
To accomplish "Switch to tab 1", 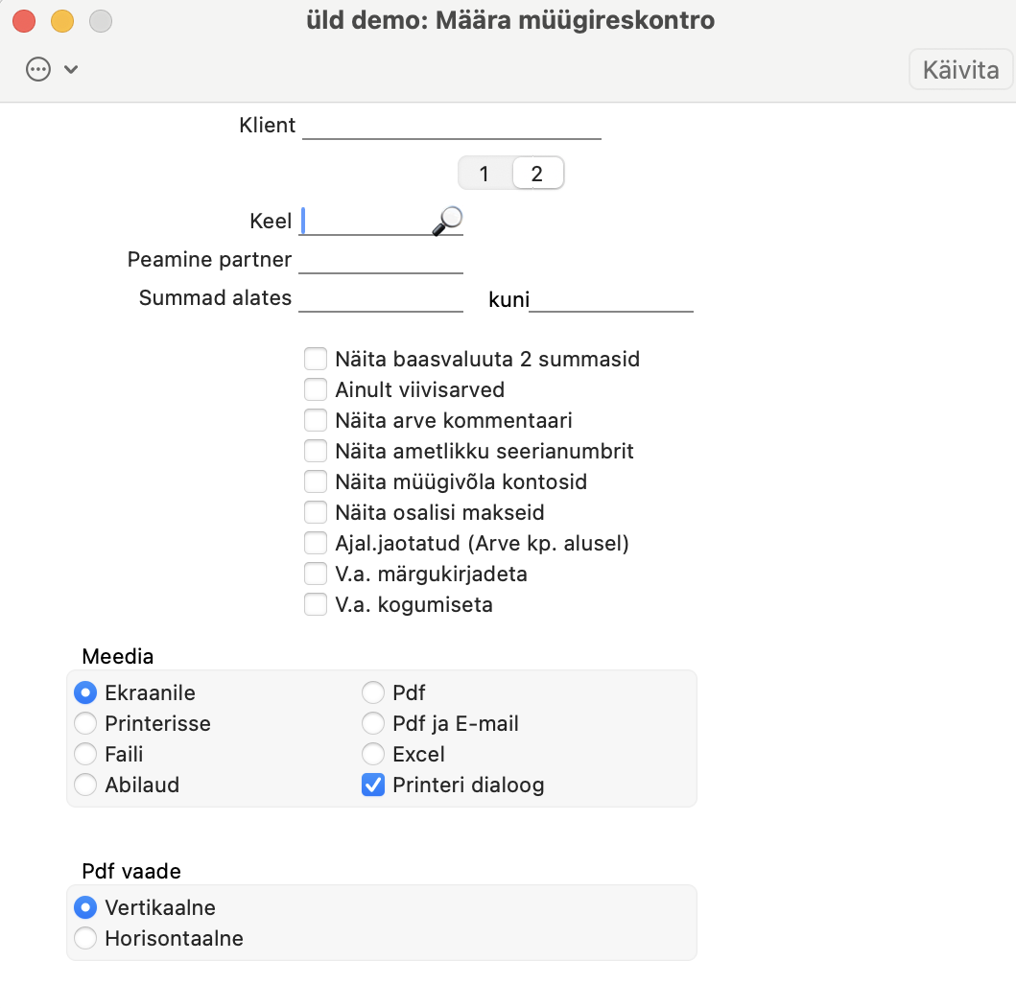I will (484, 174).
